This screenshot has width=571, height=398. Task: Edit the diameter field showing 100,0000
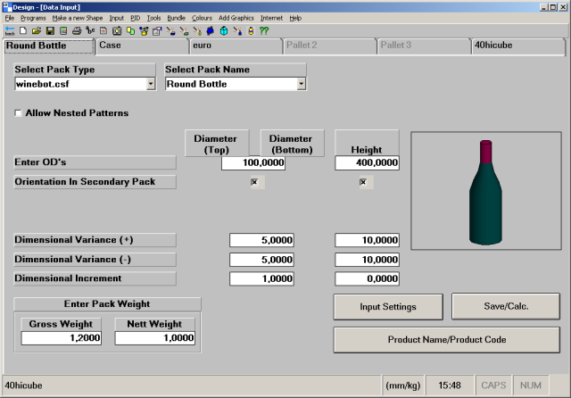tap(253, 162)
